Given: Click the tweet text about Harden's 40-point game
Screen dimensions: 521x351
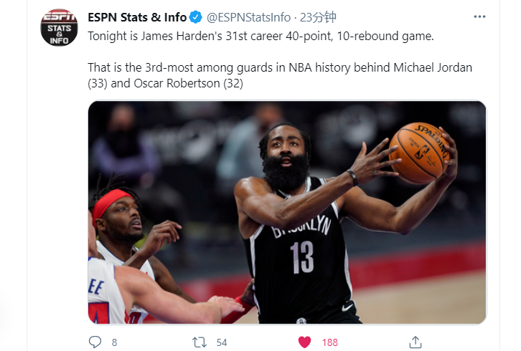Looking at the screenshot, I should tap(260, 36).
